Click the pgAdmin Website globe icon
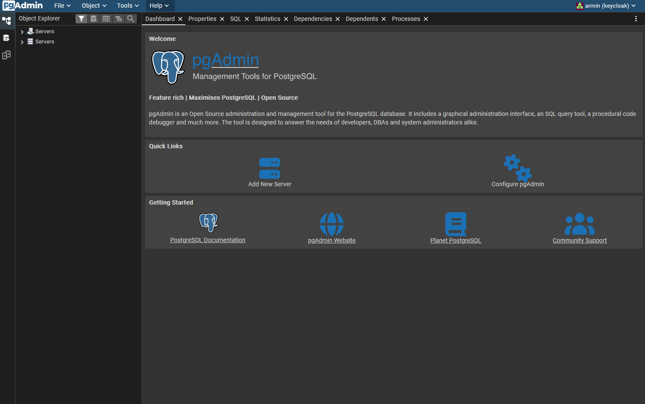 click(332, 224)
